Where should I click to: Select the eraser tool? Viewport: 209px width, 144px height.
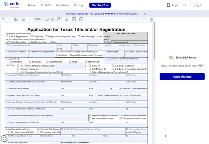[x=151, y=19]
